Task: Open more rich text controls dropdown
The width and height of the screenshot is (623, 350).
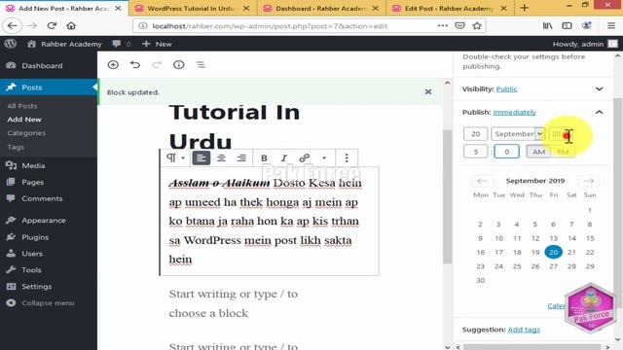Action: pos(324,157)
